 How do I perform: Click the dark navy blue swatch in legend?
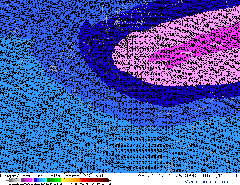click(36, 180)
